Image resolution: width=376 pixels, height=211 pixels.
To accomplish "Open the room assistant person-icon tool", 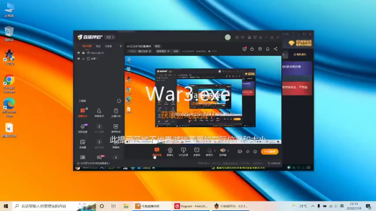I will click(x=99, y=113).
